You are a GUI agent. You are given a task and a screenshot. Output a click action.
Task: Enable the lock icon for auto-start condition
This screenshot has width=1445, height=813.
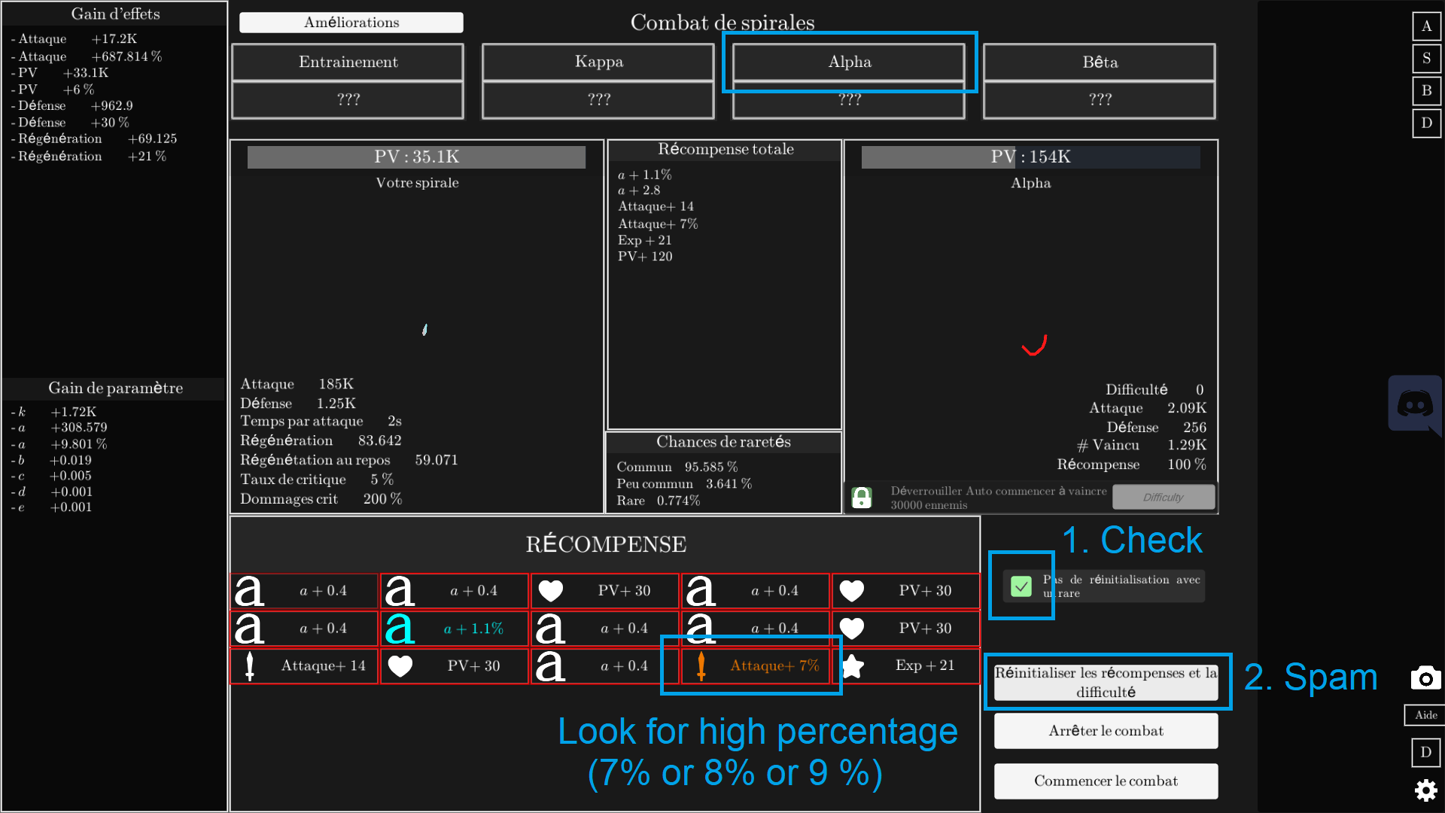pos(862,496)
